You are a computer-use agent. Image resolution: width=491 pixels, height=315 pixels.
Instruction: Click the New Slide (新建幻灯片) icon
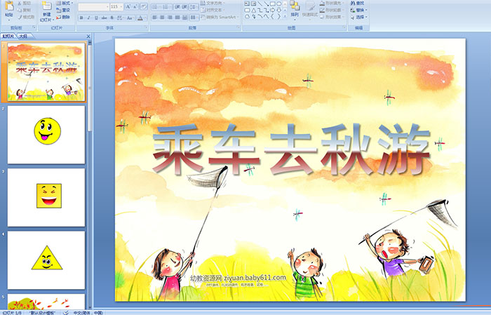click(x=46, y=6)
